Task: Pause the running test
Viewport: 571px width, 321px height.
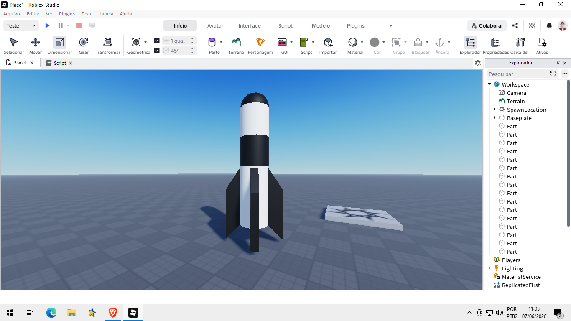Action: pos(61,25)
